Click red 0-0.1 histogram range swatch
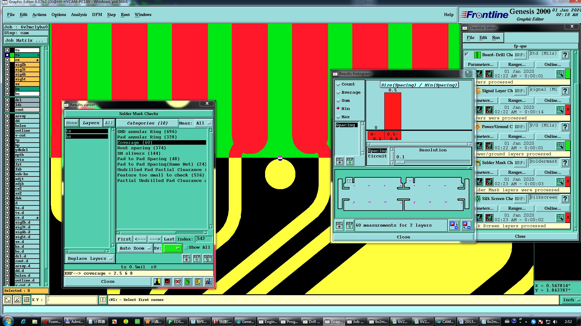 pyautogui.click(x=376, y=136)
